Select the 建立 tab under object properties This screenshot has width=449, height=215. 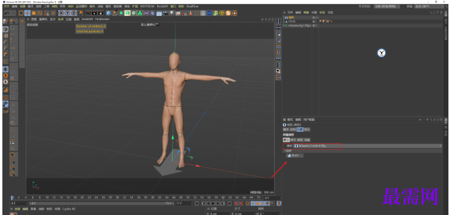pos(286,140)
